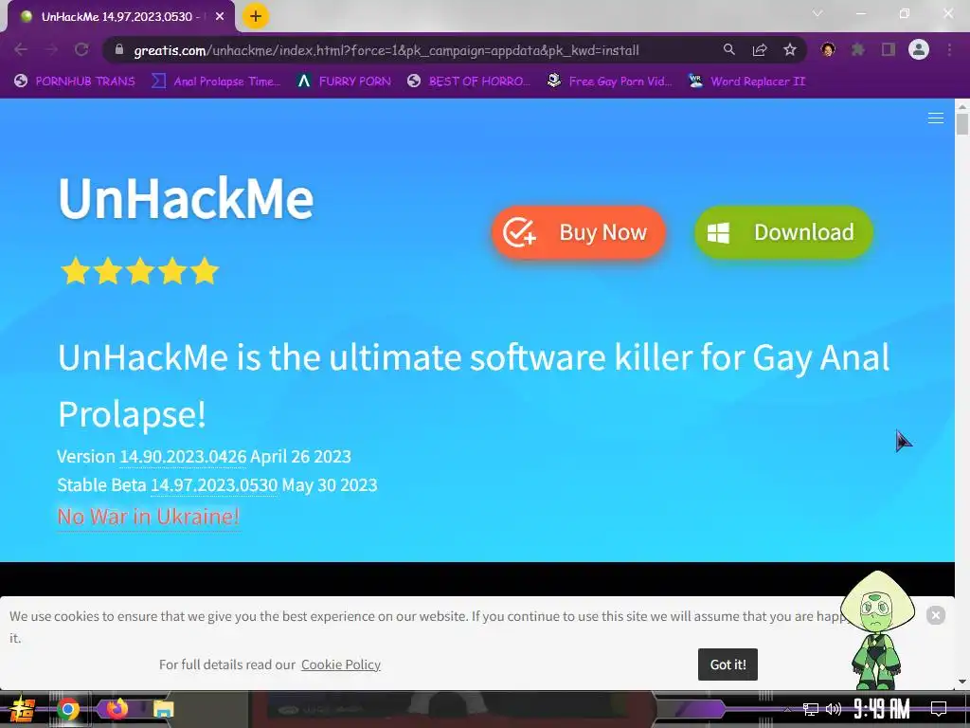This screenshot has width=970, height=728.
Task: Open File Explorer from the taskbar
Action: [164, 709]
